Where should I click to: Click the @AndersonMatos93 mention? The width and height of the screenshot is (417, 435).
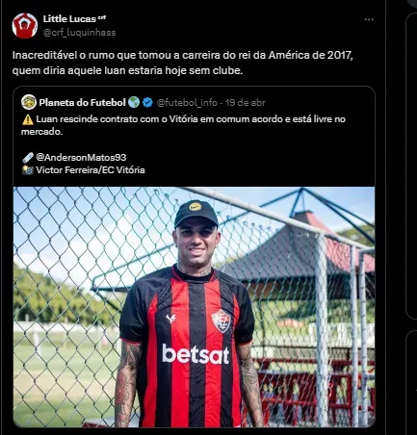click(x=81, y=157)
